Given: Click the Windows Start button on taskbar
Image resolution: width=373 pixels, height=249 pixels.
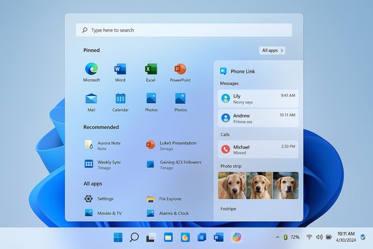Looking at the screenshot, I should click(118, 237).
